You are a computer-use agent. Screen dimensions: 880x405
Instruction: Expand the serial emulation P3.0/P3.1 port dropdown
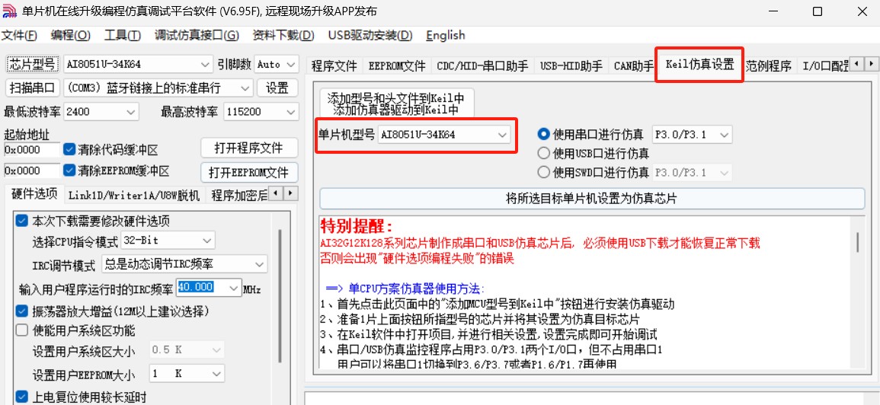(x=725, y=135)
